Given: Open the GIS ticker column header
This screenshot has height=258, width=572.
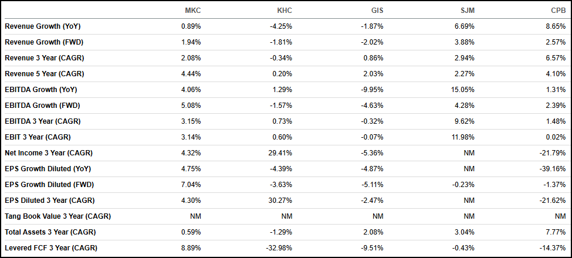Looking at the screenshot, I should 377,11.
